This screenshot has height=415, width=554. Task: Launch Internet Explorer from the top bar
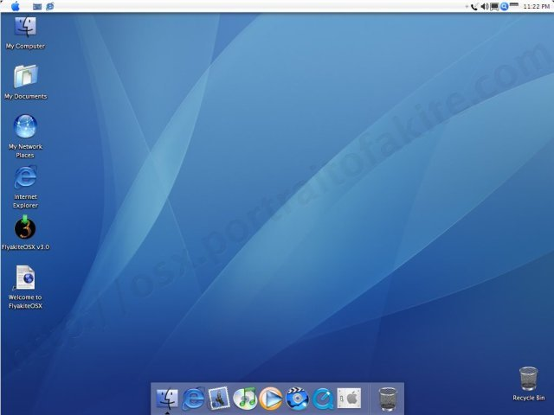tap(50, 6)
